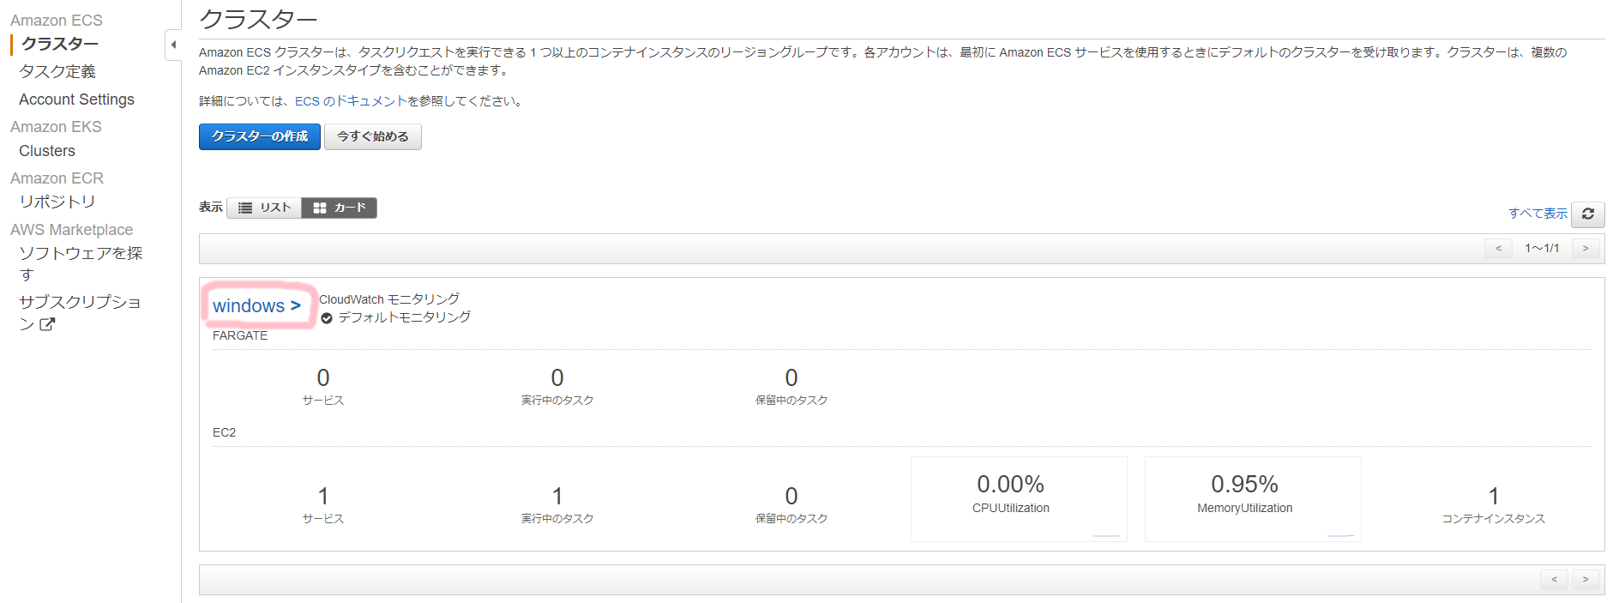Open ソフトウェアを探す under AWS Marketplace
The width and height of the screenshot is (1613, 603).
(x=81, y=263)
